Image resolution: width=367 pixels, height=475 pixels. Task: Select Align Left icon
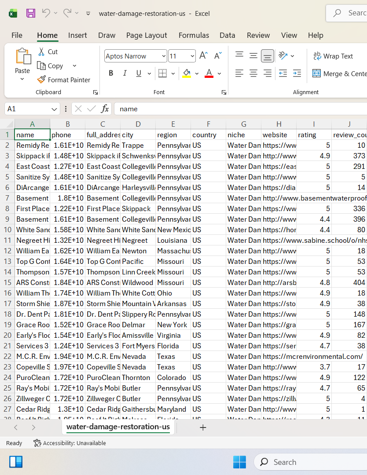pos(239,73)
